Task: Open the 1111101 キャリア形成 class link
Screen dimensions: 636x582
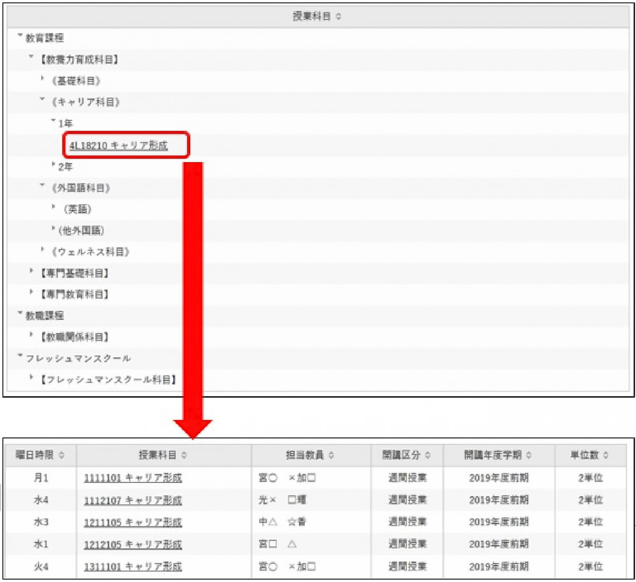Action: 132,478
